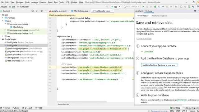Click the editor vertical scrollbar

coord(133,75)
